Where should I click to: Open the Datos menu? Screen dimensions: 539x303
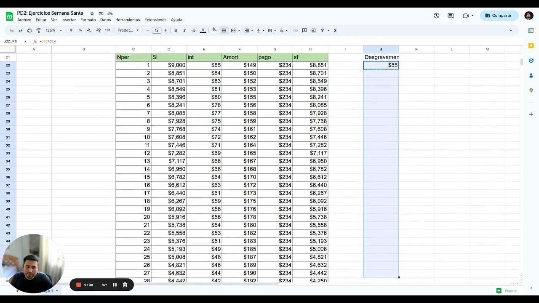(105, 20)
